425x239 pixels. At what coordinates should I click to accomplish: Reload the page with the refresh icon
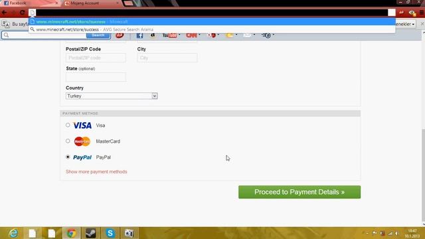click(x=23, y=13)
